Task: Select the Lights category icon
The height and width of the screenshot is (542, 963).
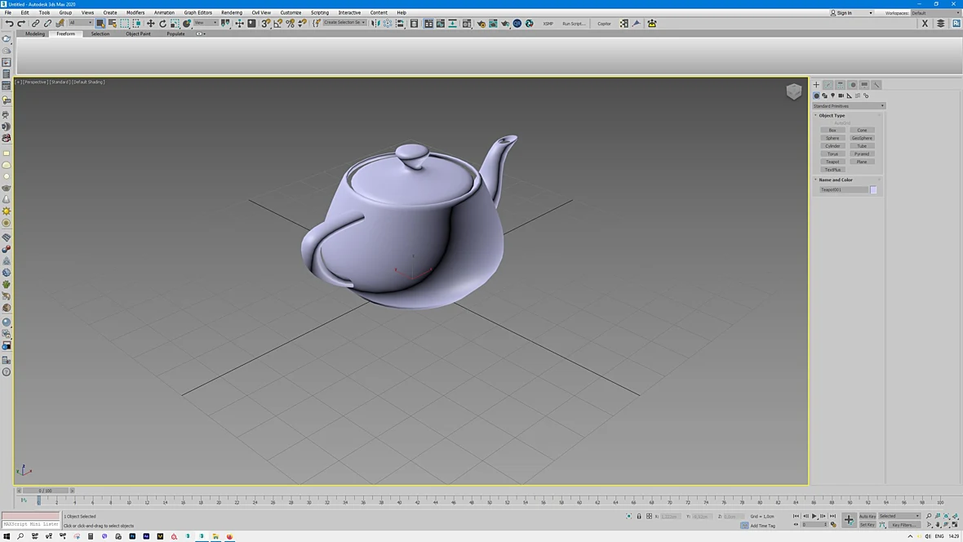Action: tap(832, 96)
